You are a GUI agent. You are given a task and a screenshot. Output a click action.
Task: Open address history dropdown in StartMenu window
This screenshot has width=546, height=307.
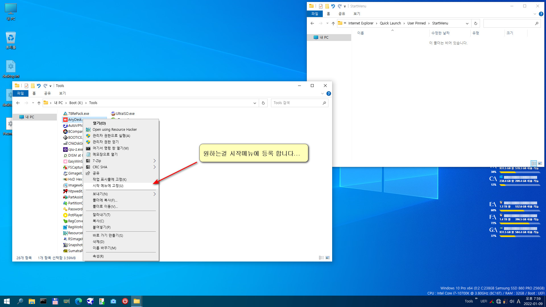(x=467, y=23)
